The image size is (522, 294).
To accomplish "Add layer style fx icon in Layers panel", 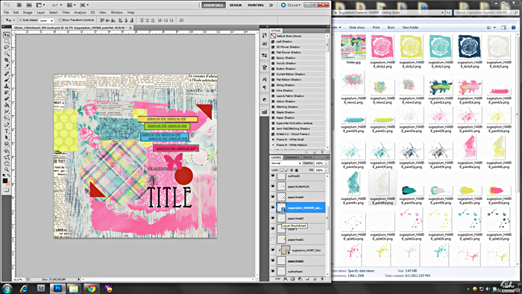I will pyautogui.click(x=286, y=279).
